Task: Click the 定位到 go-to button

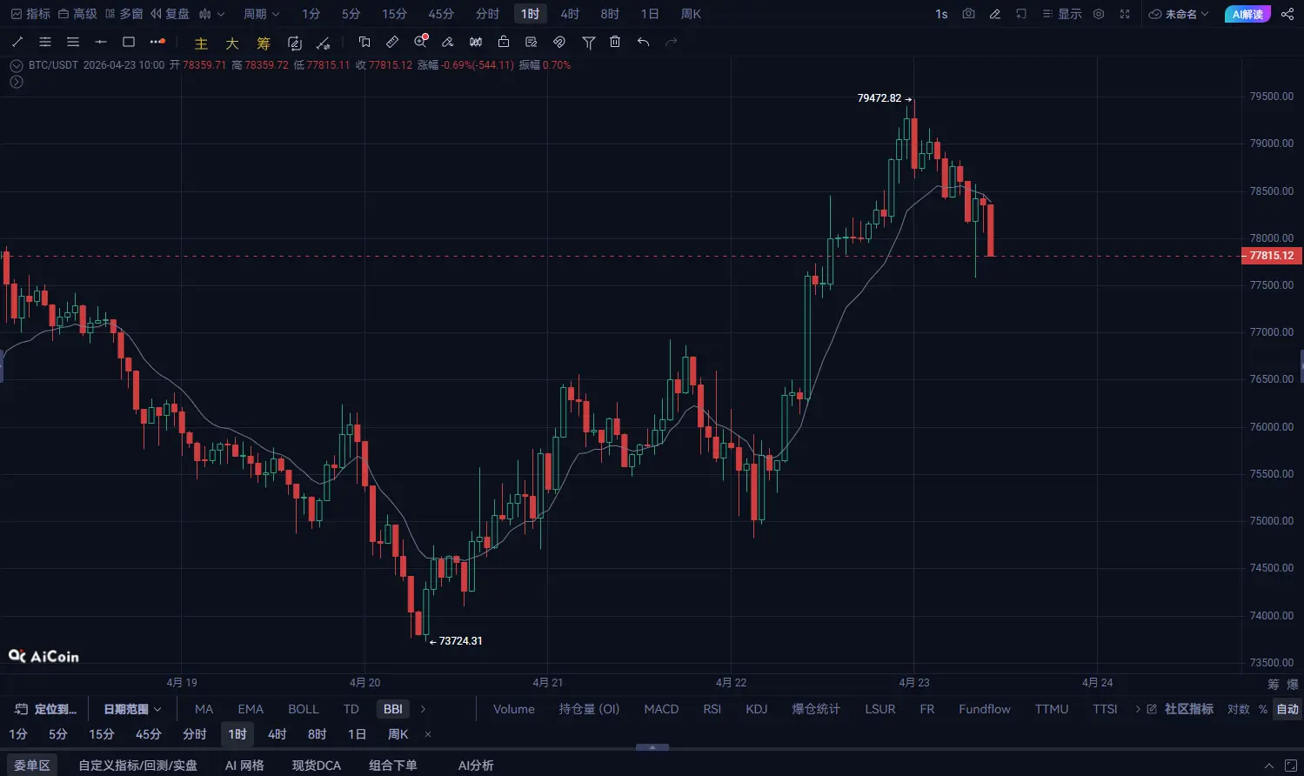Action: click(47, 709)
